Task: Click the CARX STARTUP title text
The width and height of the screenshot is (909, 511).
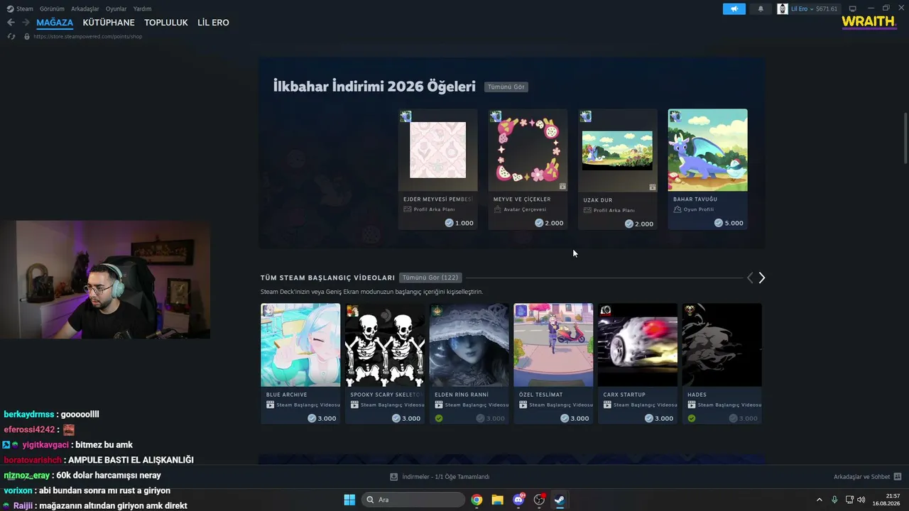Action: click(624, 395)
